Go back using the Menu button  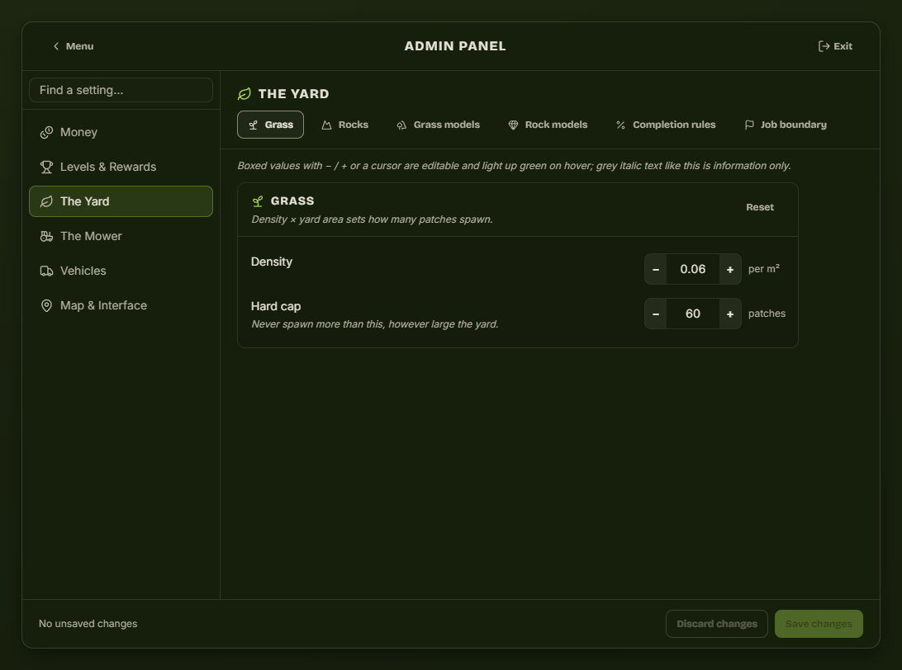coord(73,46)
